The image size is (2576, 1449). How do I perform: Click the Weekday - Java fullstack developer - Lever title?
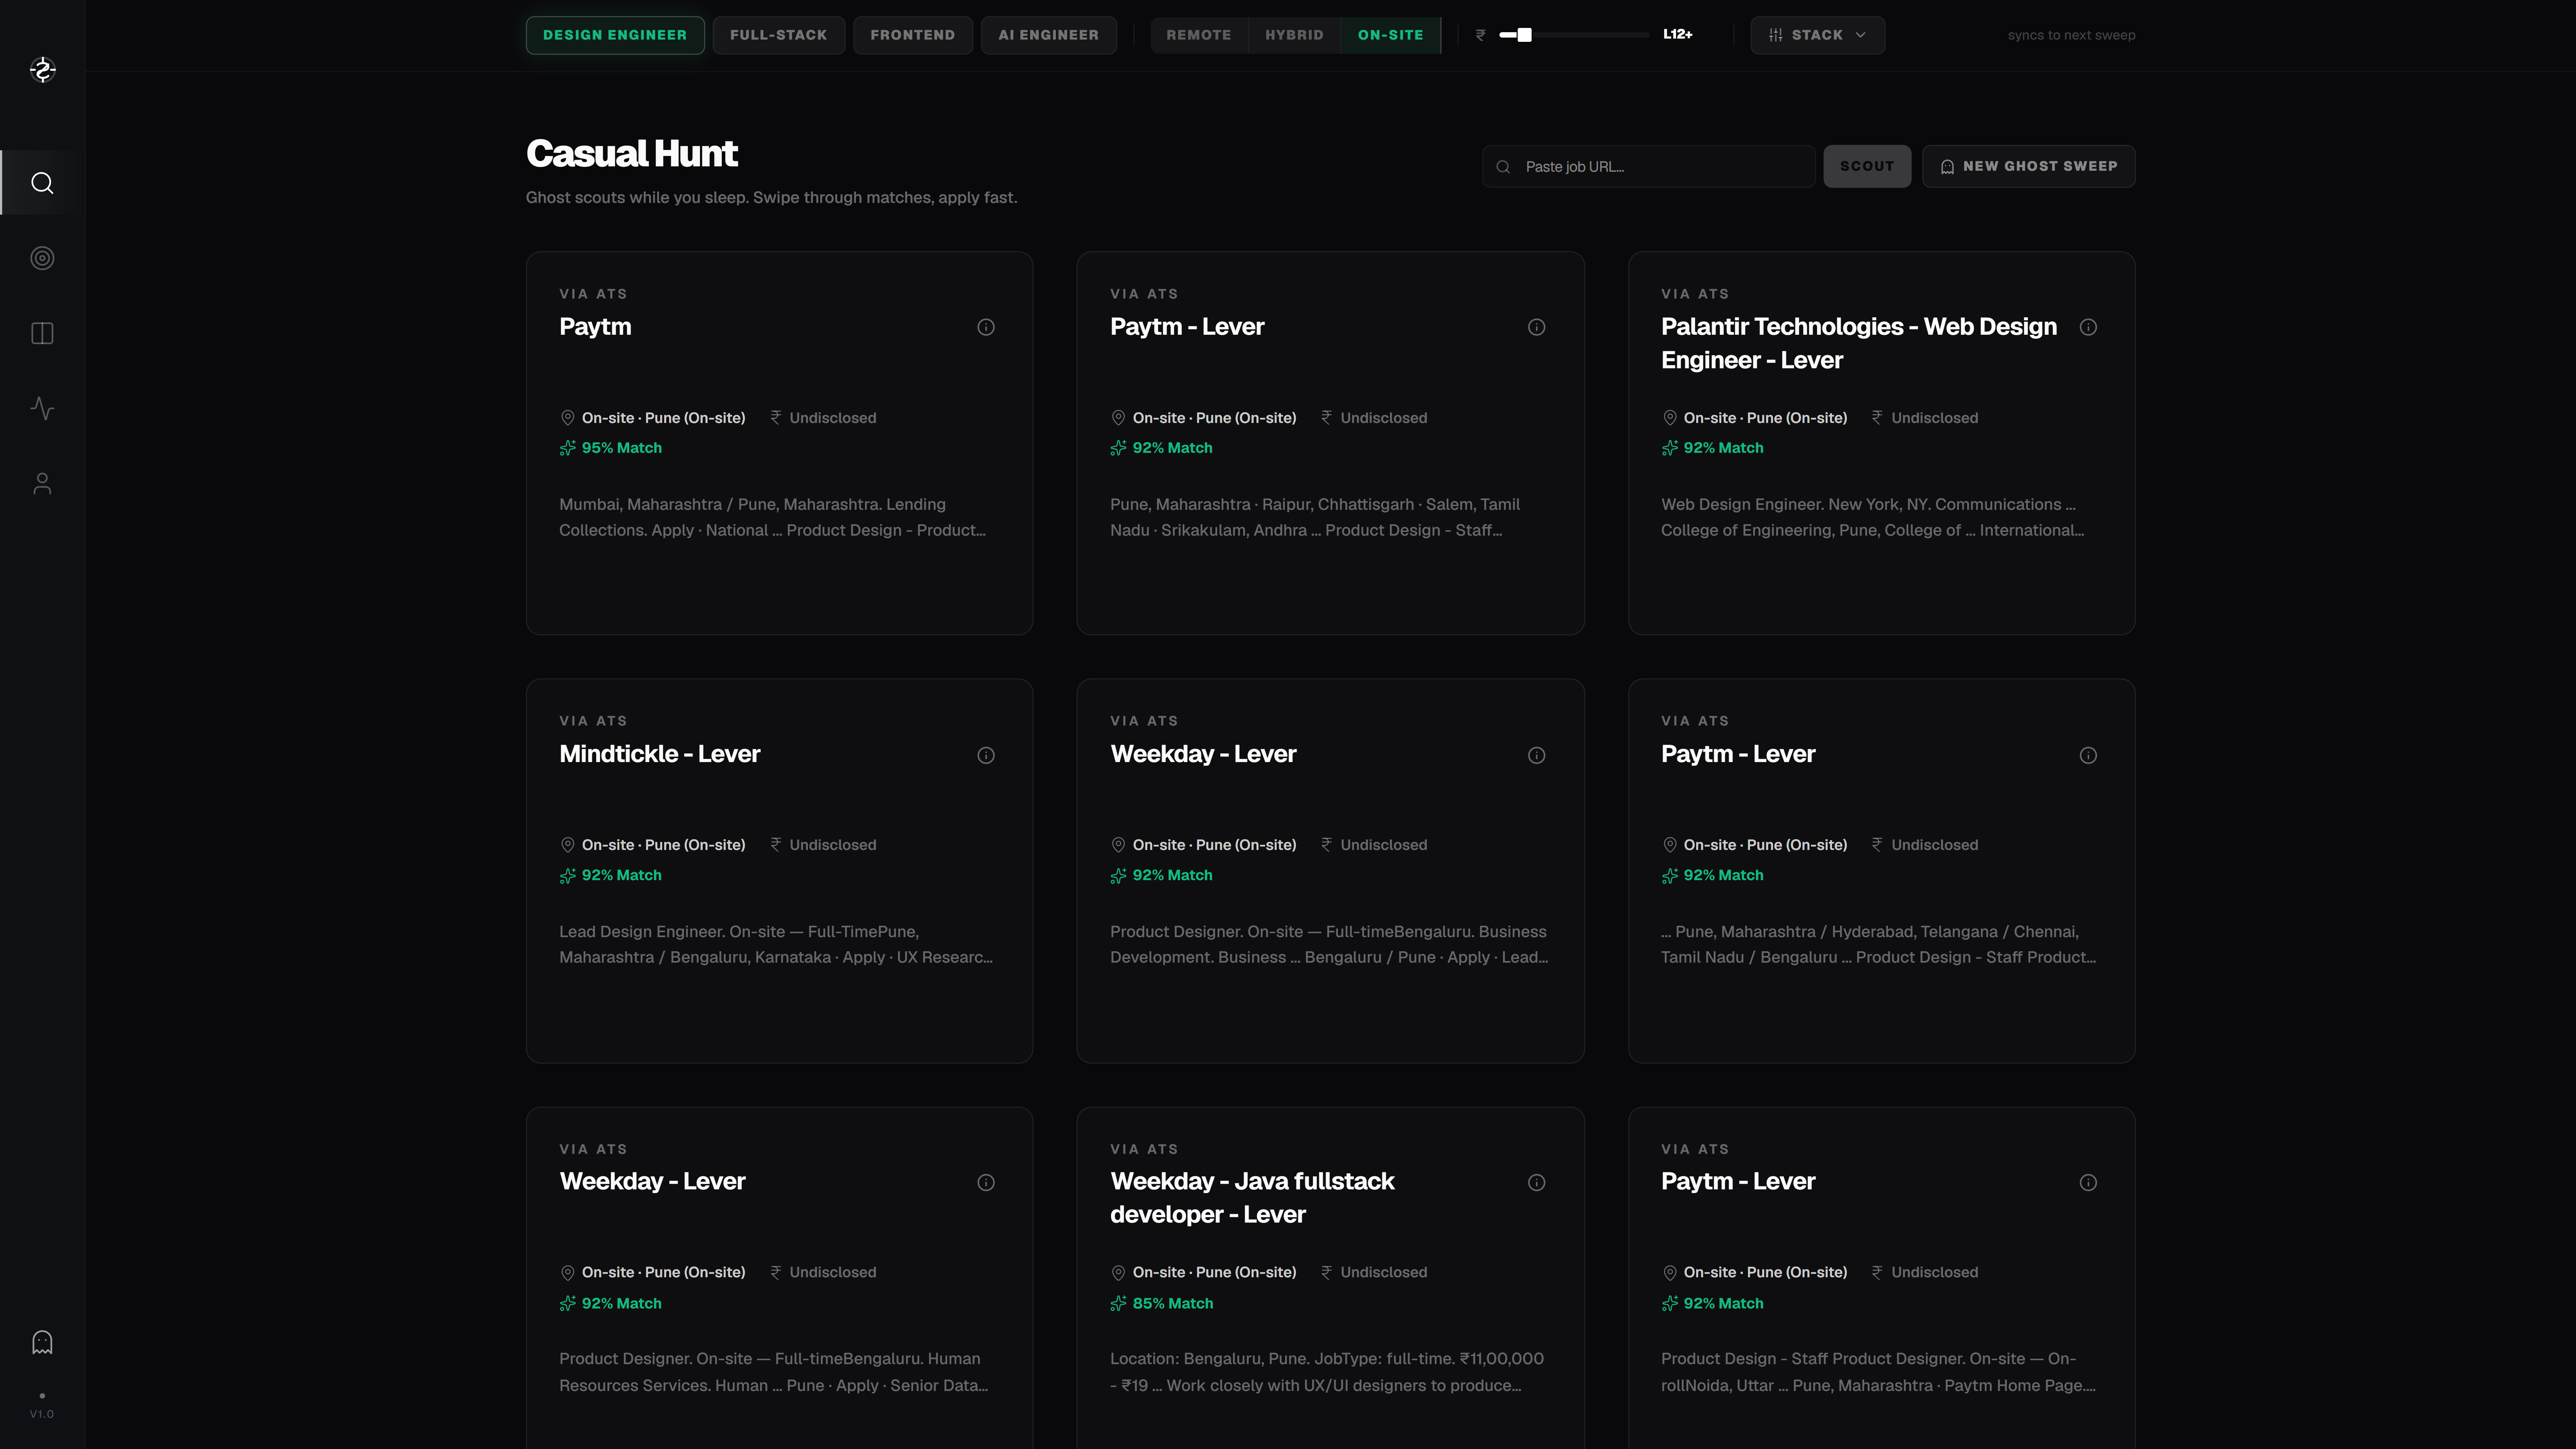pos(1252,1198)
